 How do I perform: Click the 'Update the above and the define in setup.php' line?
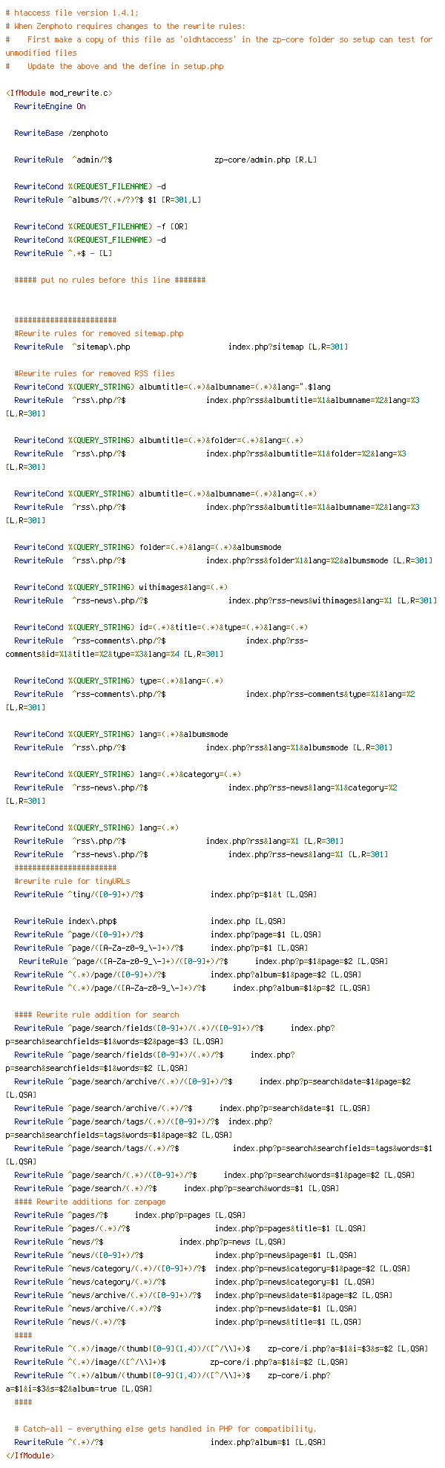coord(114,66)
